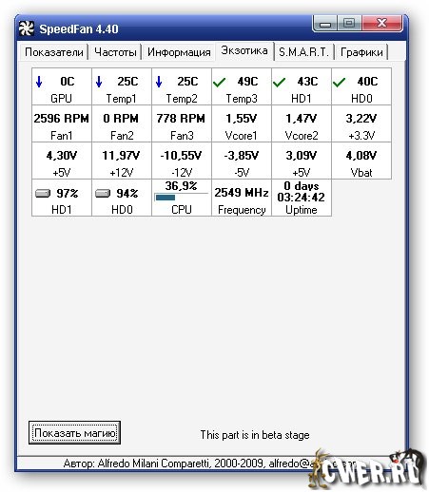429x492 pixels.
Task: Click the blue down arrow in Temp1 cell
Action: click(99, 82)
